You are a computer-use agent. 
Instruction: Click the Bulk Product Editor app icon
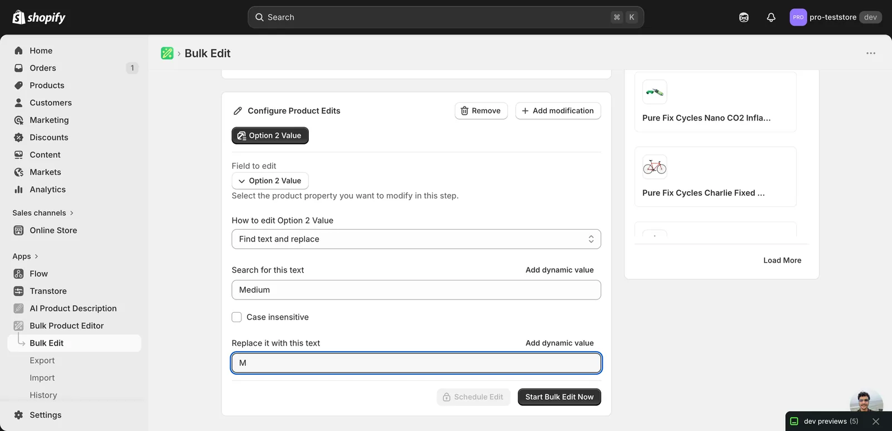18,326
